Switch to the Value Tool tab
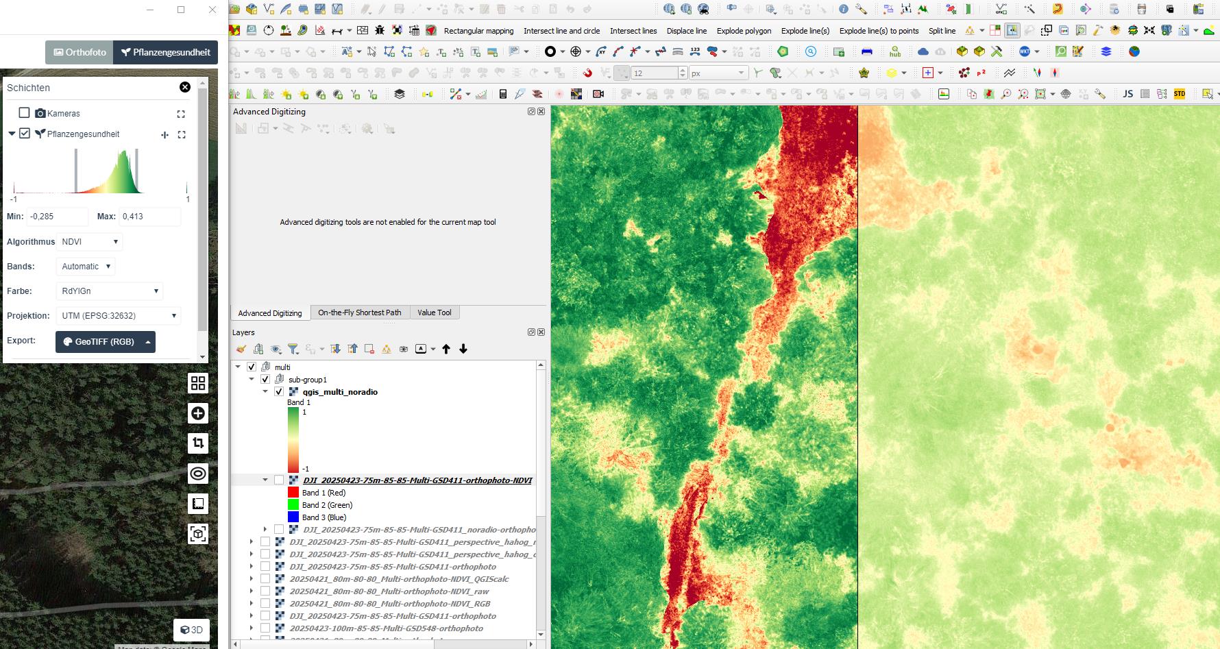The image size is (1220, 649). 435,313
